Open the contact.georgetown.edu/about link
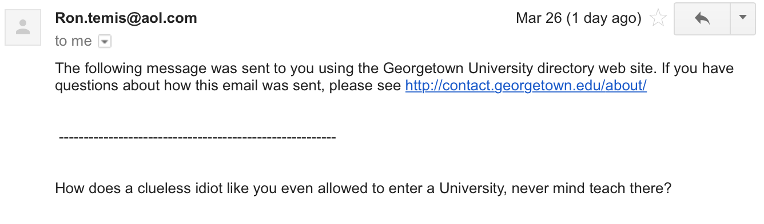Viewport: 764px width, 224px height. coord(526,86)
